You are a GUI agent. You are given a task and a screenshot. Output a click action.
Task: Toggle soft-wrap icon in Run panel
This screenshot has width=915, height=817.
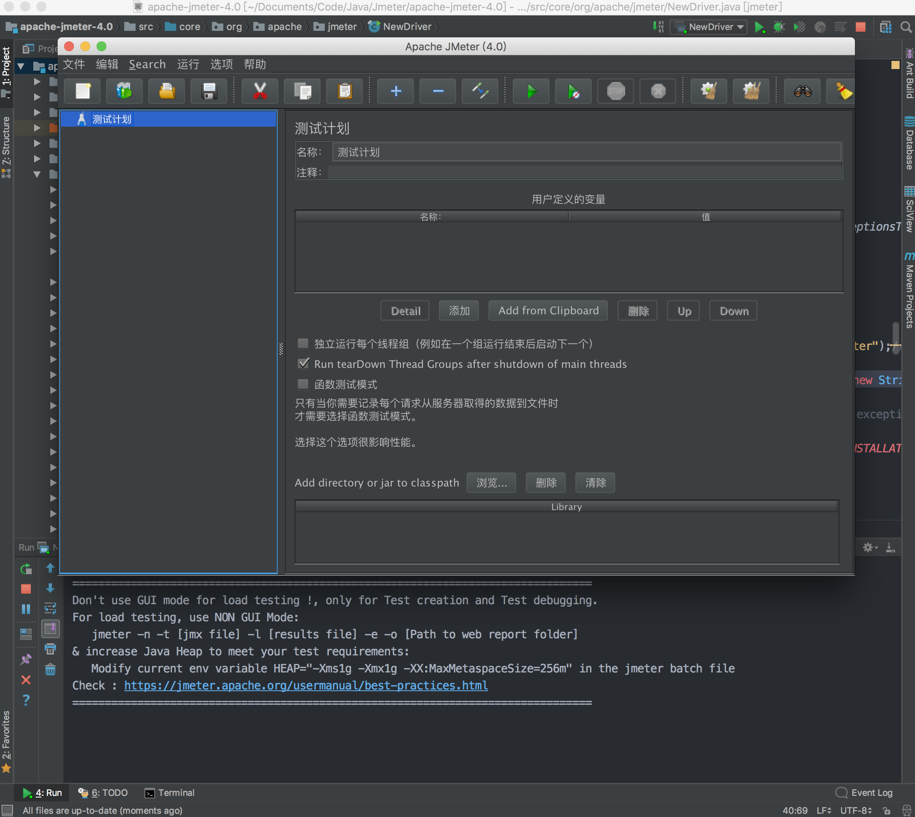(x=50, y=608)
